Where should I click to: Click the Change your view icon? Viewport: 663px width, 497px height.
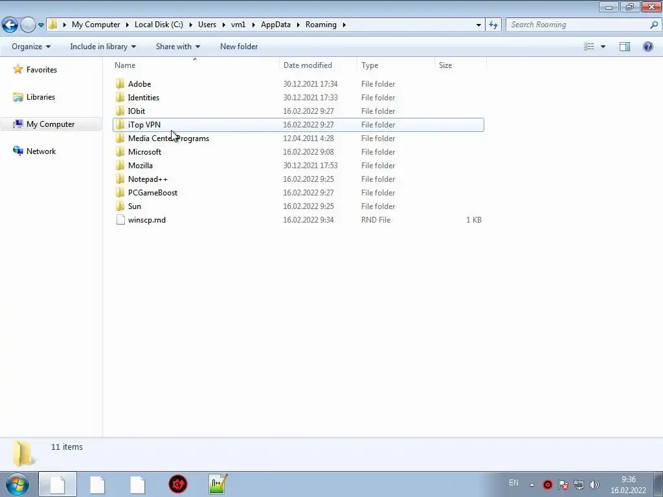click(589, 47)
